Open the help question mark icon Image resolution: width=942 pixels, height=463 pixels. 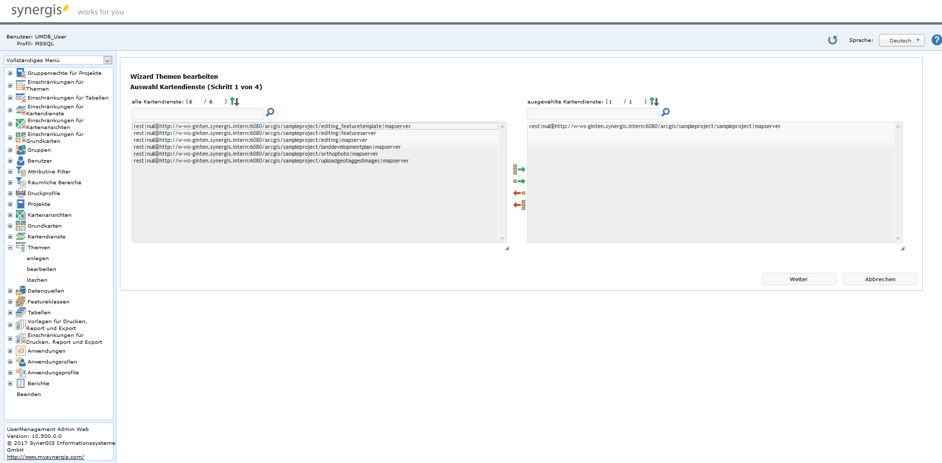click(936, 40)
